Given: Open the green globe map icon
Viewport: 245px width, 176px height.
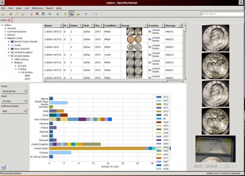Looking at the screenshot, I should (x=78, y=14).
